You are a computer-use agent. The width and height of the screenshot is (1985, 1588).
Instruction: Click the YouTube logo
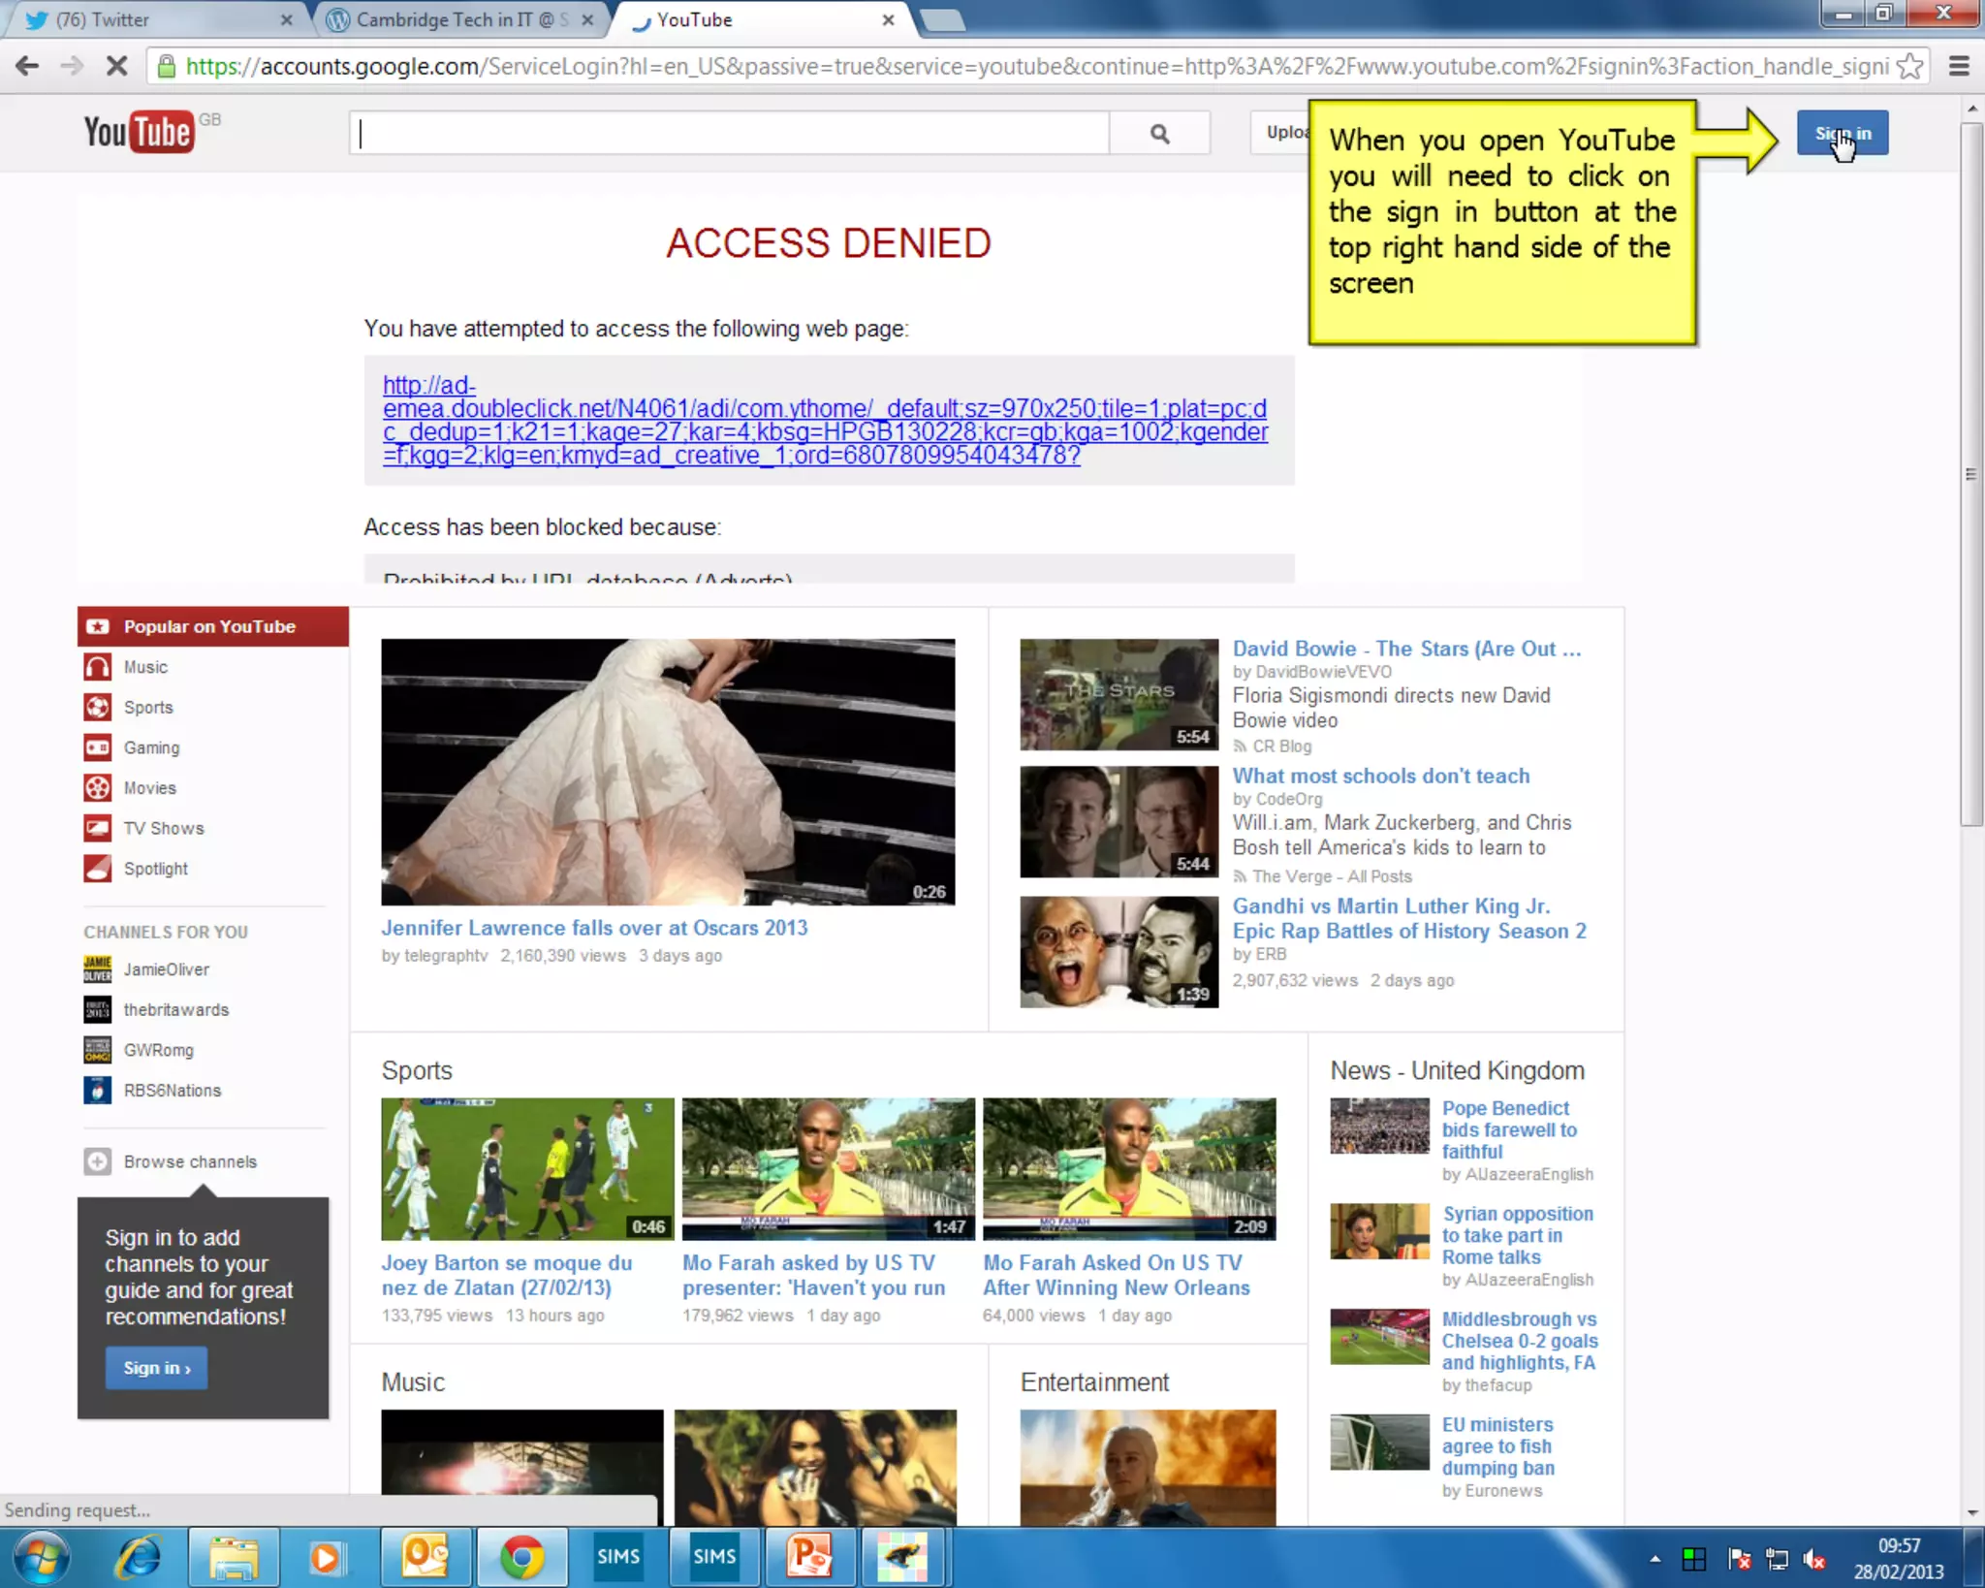tap(141, 133)
